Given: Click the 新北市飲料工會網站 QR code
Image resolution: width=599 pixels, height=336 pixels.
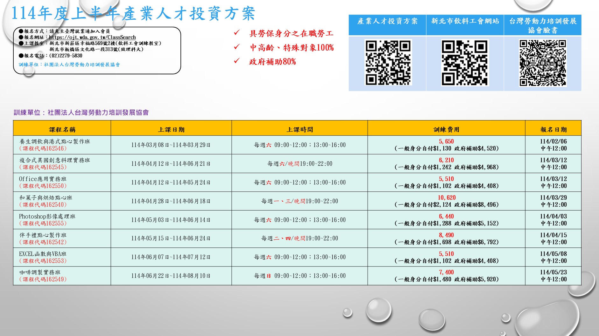Looking at the screenshot, I should tap(465, 63).
